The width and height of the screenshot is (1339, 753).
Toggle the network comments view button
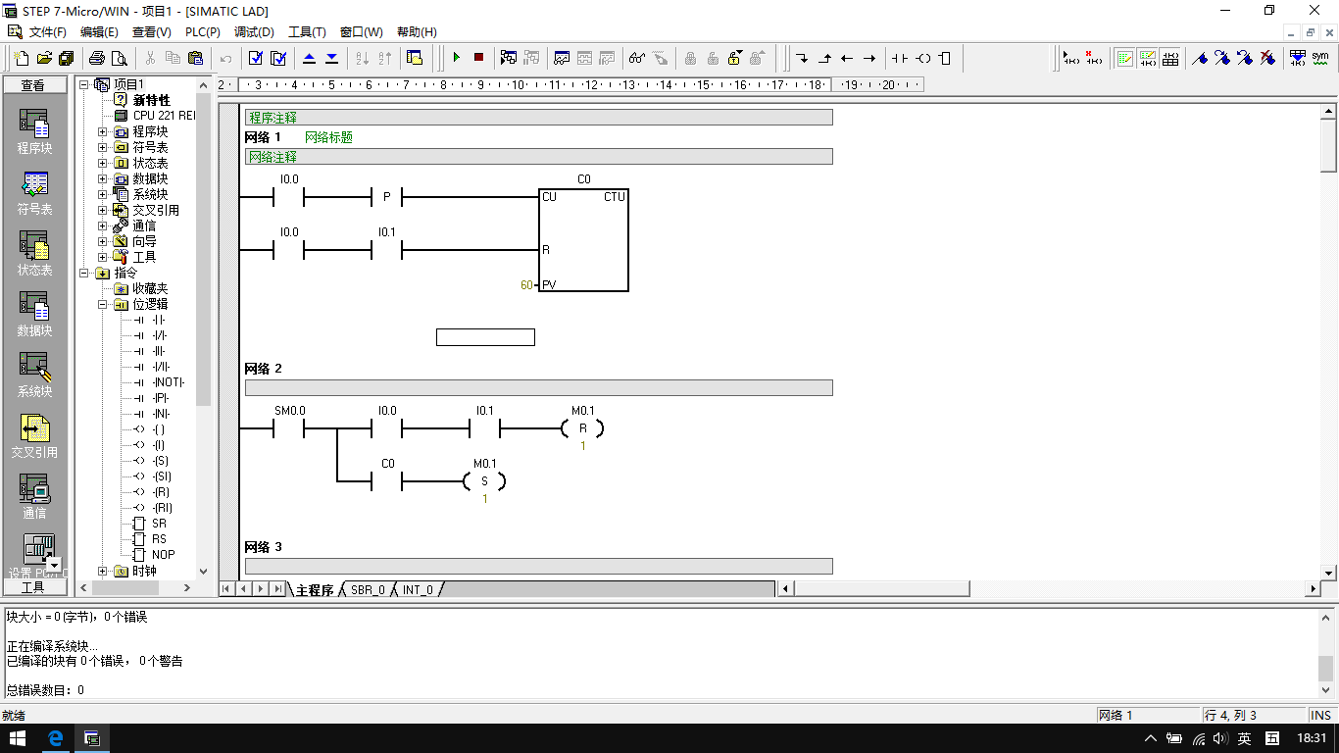[1147, 58]
